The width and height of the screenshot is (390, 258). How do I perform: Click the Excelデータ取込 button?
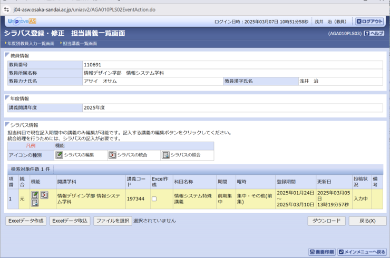coord(70,221)
